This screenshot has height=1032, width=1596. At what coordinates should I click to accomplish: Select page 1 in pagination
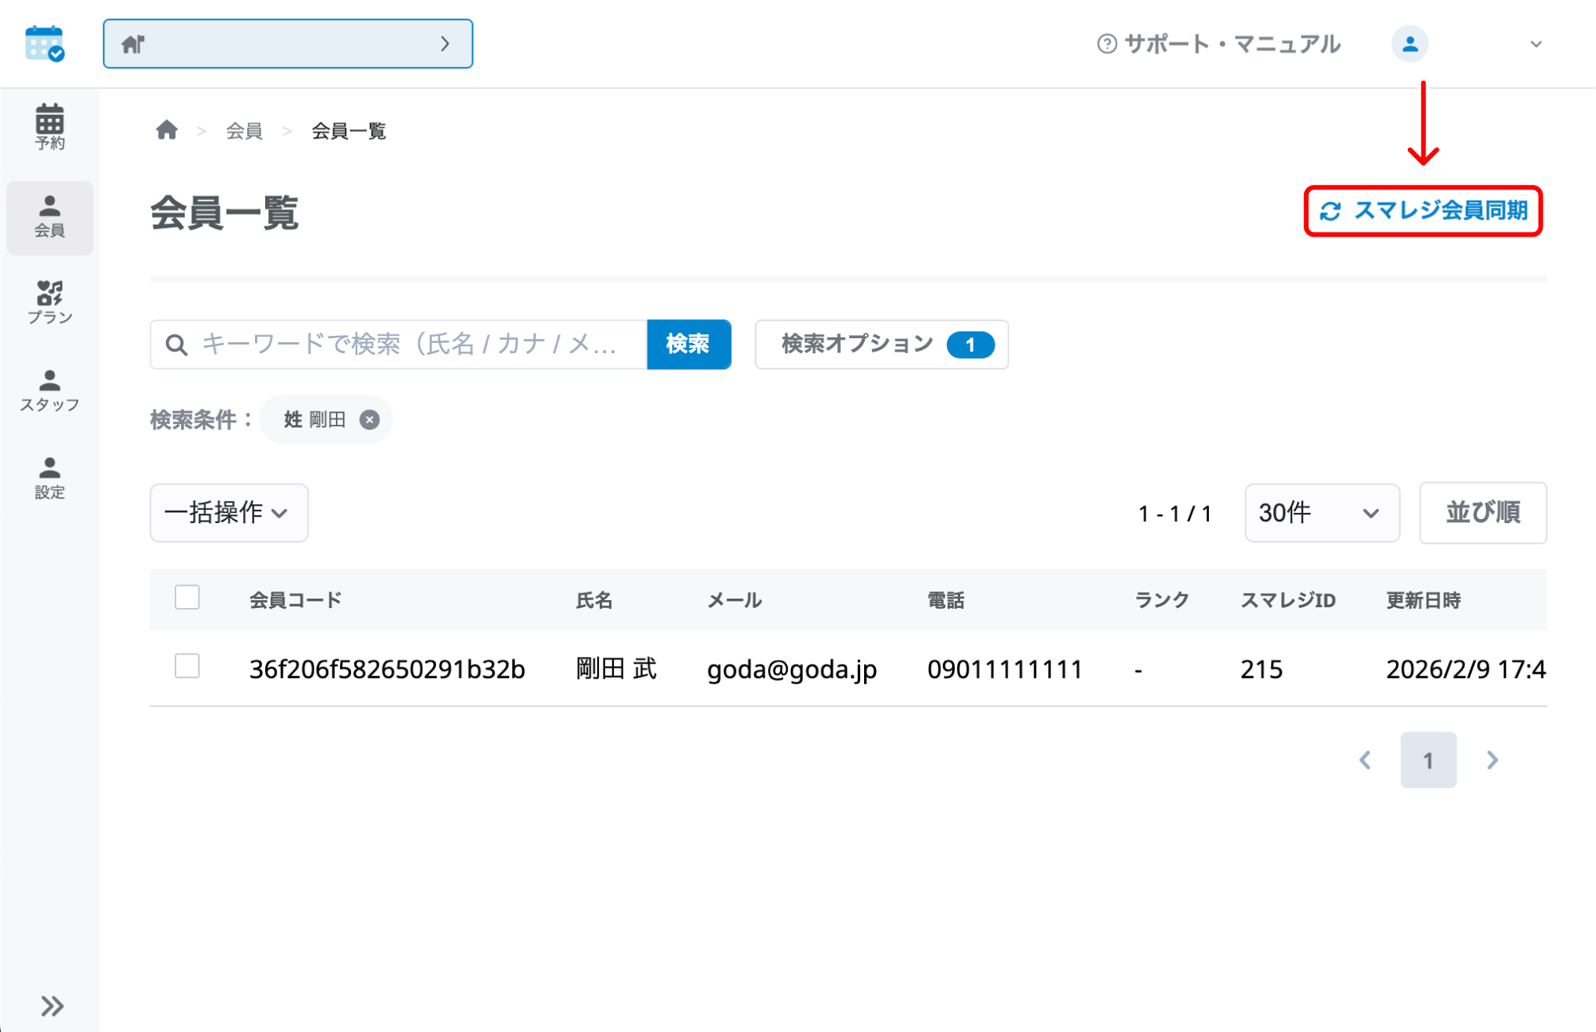[x=1428, y=760]
